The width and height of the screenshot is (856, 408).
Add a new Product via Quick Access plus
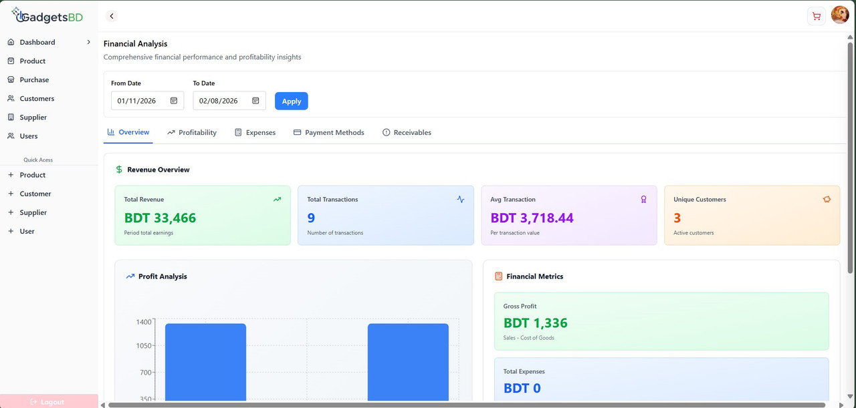click(11, 174)
